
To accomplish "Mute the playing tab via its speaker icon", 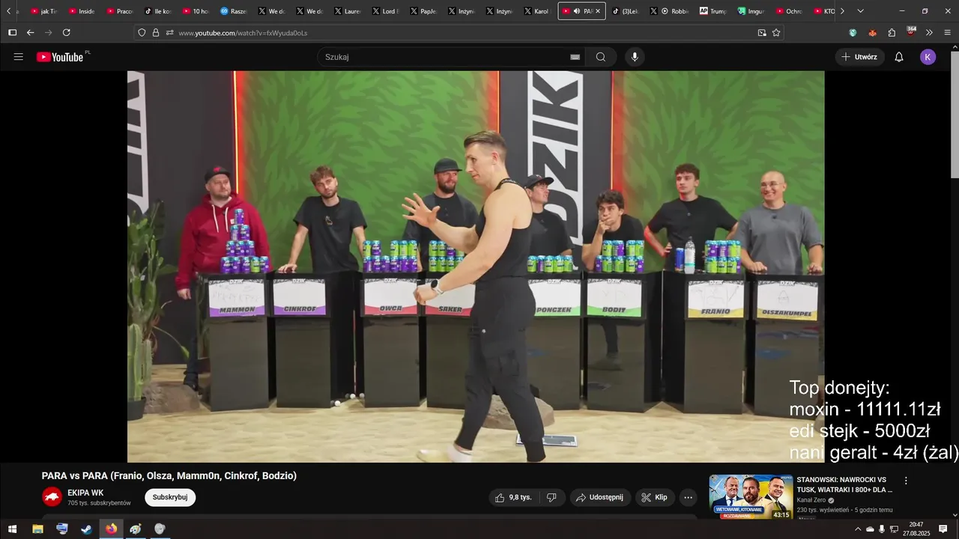I will (577, 11).
